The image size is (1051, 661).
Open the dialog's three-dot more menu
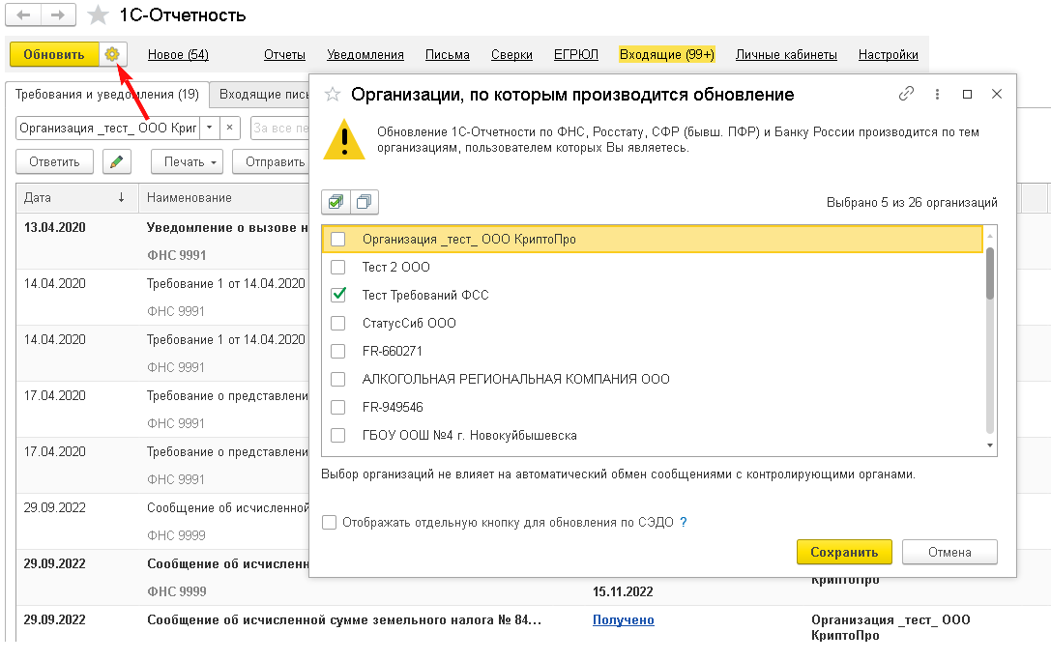coord(937,94)
